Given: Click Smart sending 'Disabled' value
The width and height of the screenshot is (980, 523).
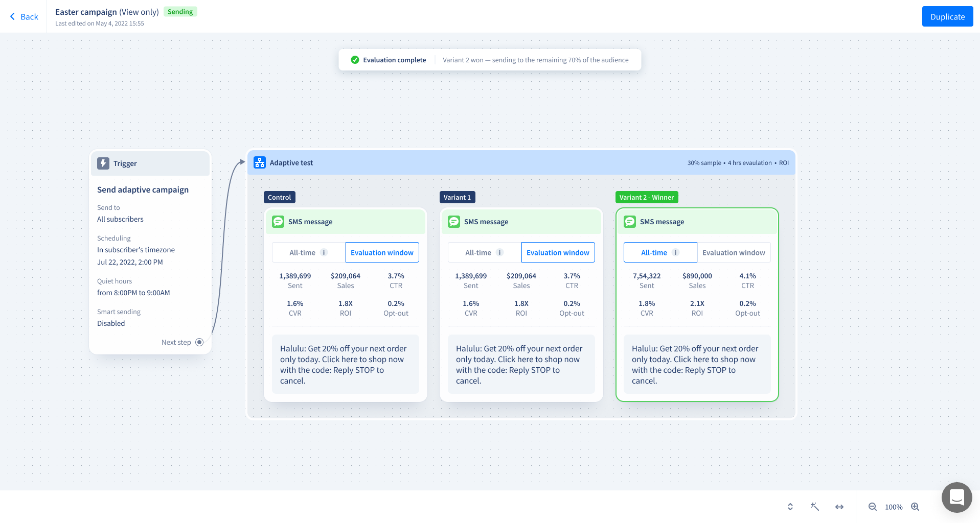Looking at the screenshot, I should [x=111, y=323].
